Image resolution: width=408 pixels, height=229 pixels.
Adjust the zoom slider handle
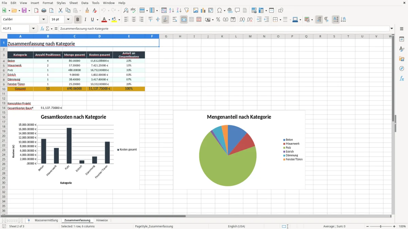point(380,226)
